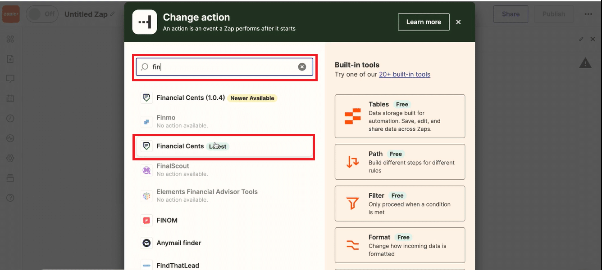Choose the Format built-in tool card
The image size is (602, 270).
[x=400, y=245]
